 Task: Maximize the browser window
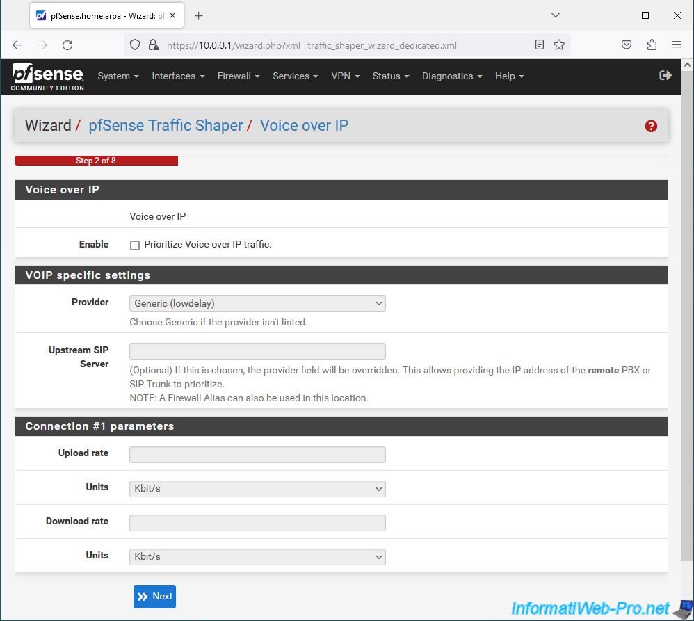point(645,15)
